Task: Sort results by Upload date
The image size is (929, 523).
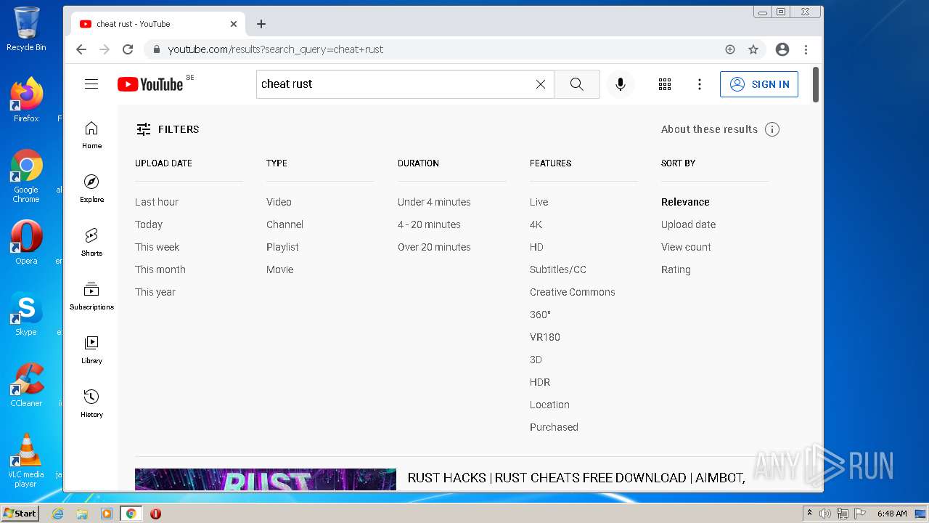Action: pos(688,224)
